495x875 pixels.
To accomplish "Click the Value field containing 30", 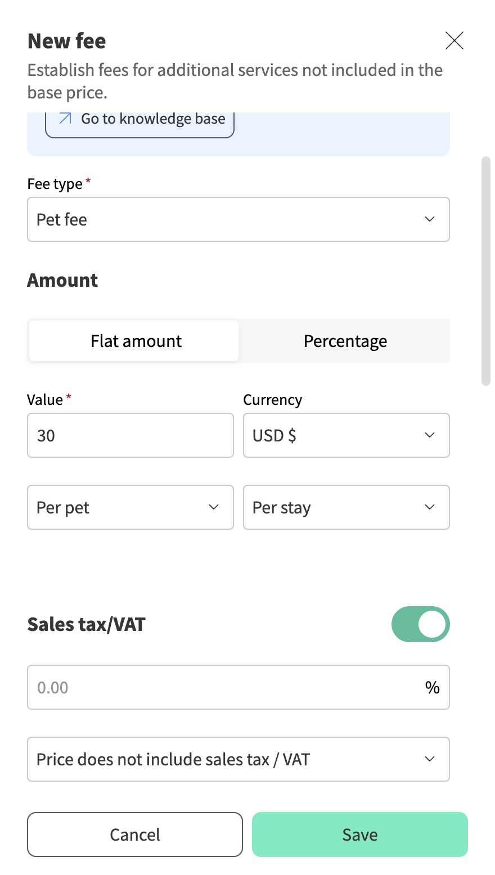I will pyautogui.click(x=130, y=435).
